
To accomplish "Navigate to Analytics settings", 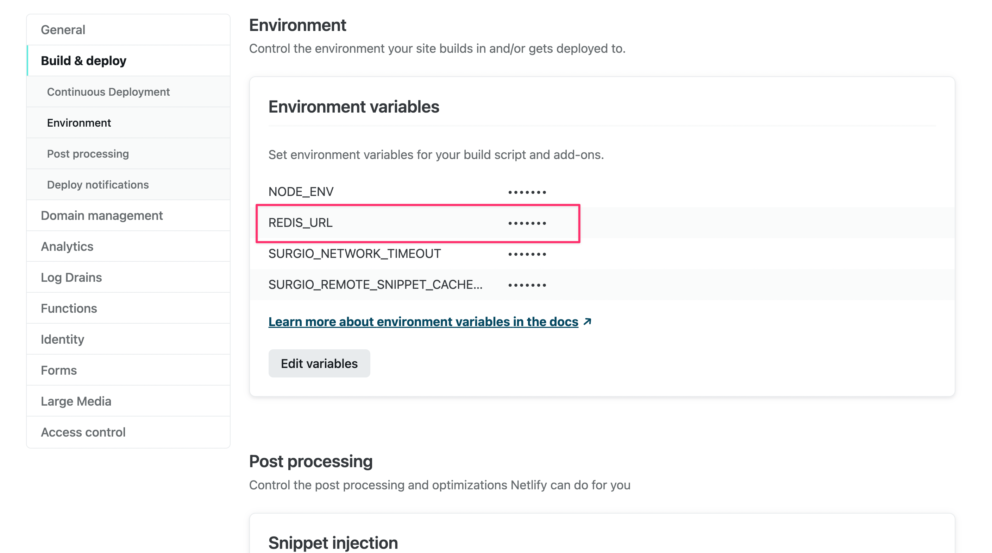I will 67,247.
